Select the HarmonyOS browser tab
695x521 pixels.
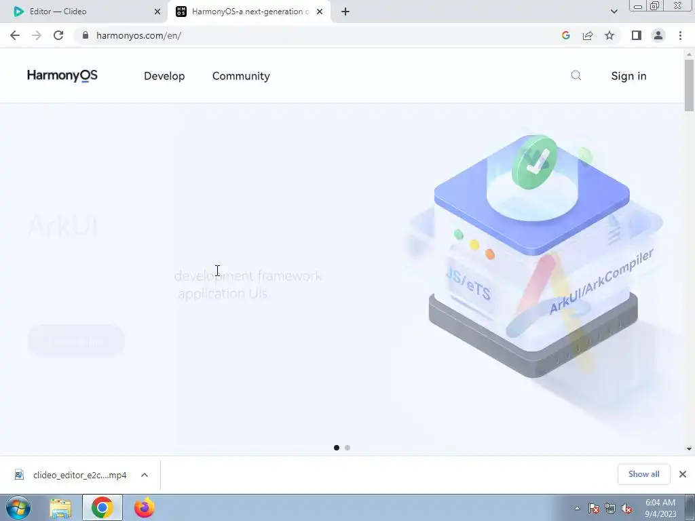coord(250,12)
